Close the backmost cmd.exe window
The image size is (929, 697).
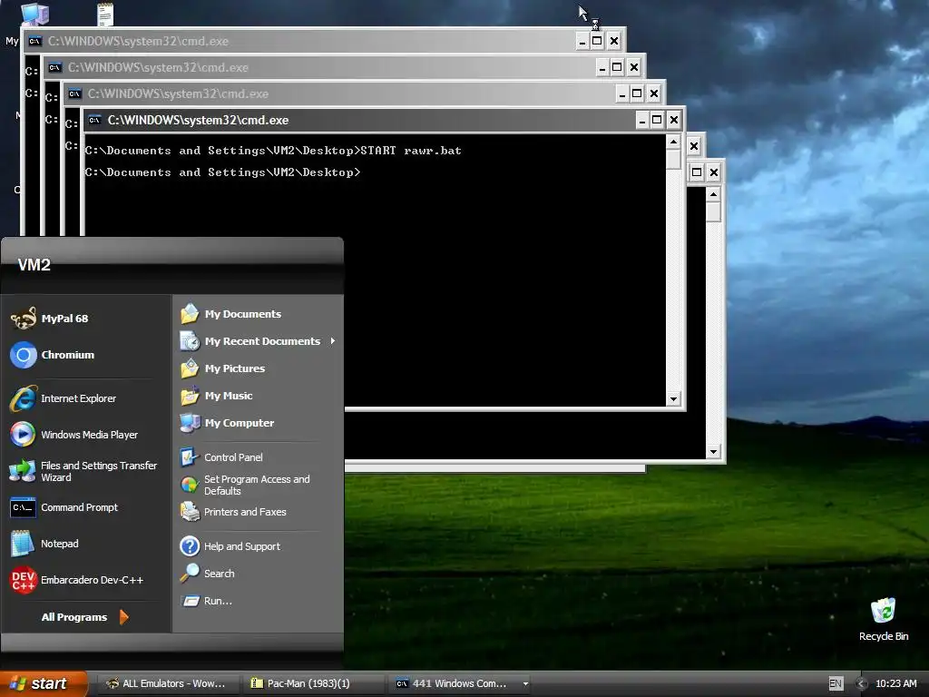click(x=614, y=41)
